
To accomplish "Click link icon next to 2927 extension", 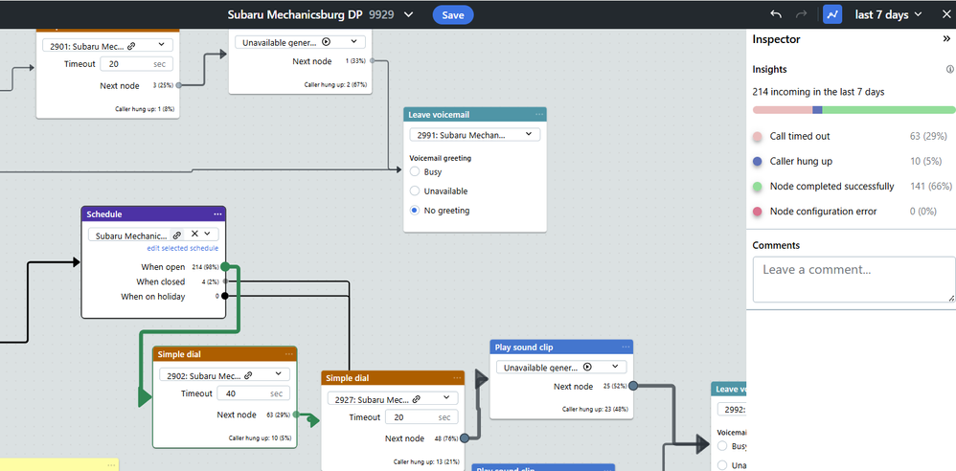I will pyautogui.click(x=417, y=400).
